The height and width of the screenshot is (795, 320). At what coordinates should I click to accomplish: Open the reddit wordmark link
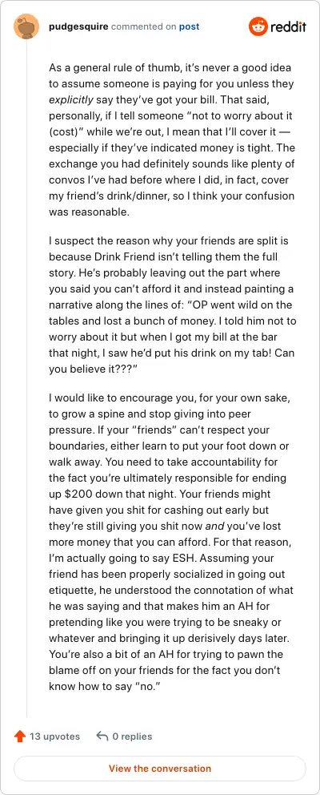click(288, 27)
